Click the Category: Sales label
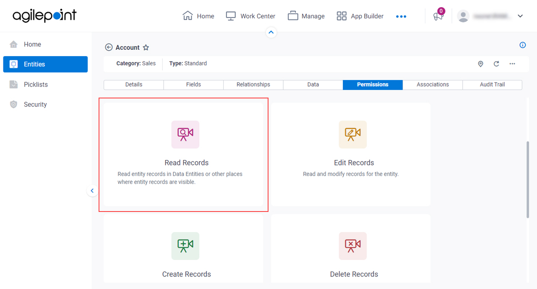This screenshot has height=289, width=537. coord(136,64)
